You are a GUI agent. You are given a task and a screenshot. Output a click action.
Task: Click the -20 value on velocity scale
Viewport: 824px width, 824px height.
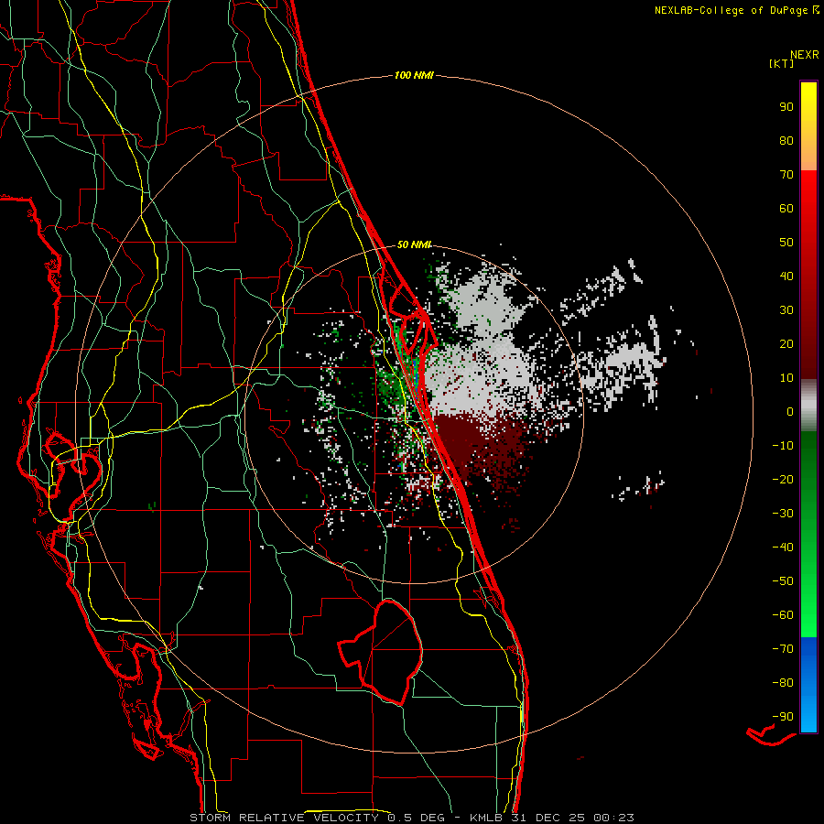[783, 479]
